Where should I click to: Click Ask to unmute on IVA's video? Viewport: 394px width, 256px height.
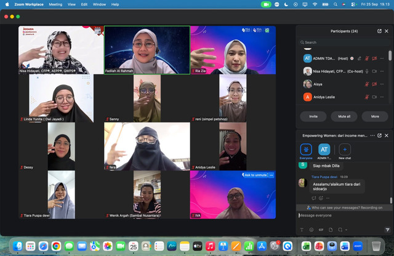coord(254,175)
